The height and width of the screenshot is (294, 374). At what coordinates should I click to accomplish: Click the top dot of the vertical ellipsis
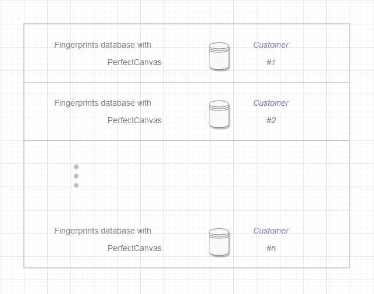pos(76,167)
